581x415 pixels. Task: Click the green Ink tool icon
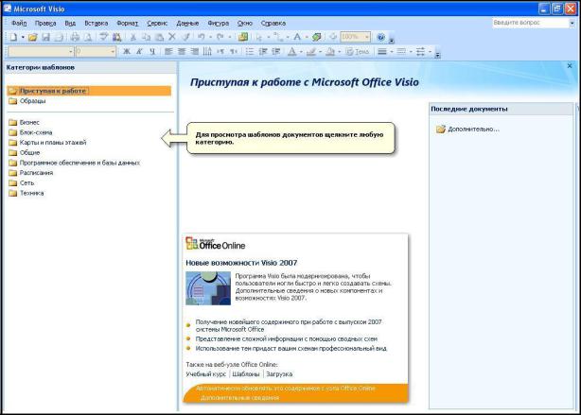[x=316, y=37]
